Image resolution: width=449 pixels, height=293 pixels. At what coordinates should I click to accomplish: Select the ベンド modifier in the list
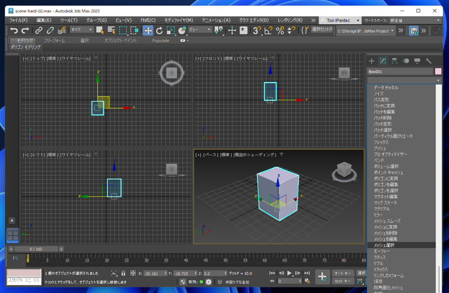pos(401,161)
